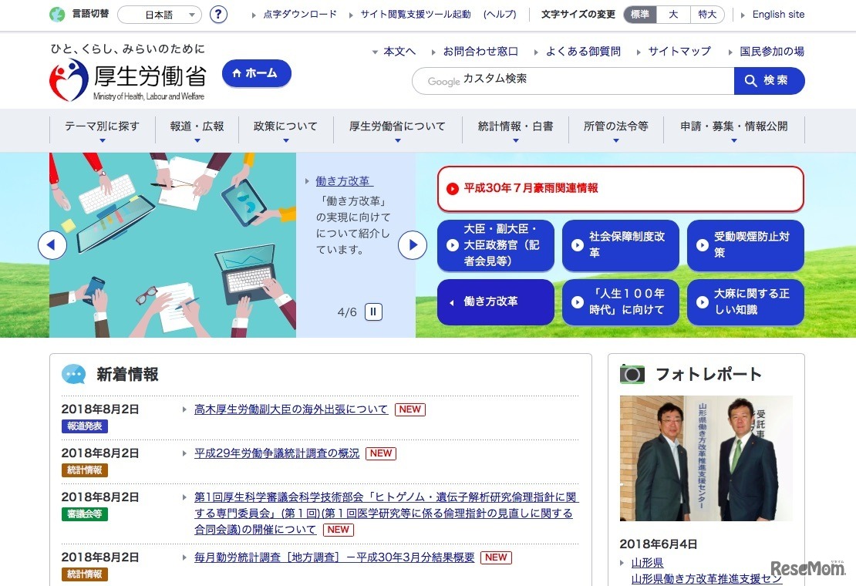
Task: Click the 新着情報 speech bubble icon
Action: [x=73, y=373]
